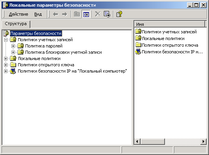Expand the Локальные политики tree node

[x=6, y=58]
